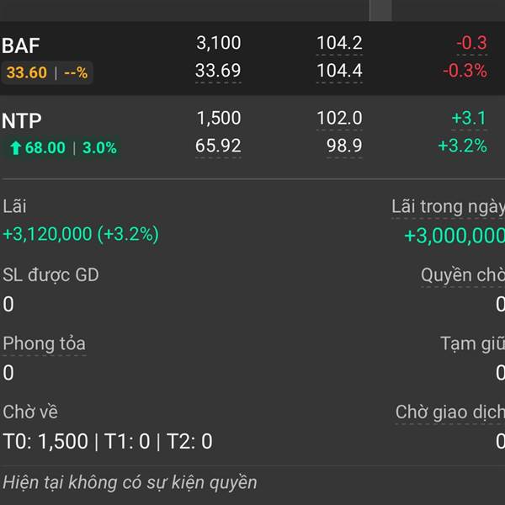Tap BAF average cost 33.69
The image size is (505, 505).
tap(218, 71)
